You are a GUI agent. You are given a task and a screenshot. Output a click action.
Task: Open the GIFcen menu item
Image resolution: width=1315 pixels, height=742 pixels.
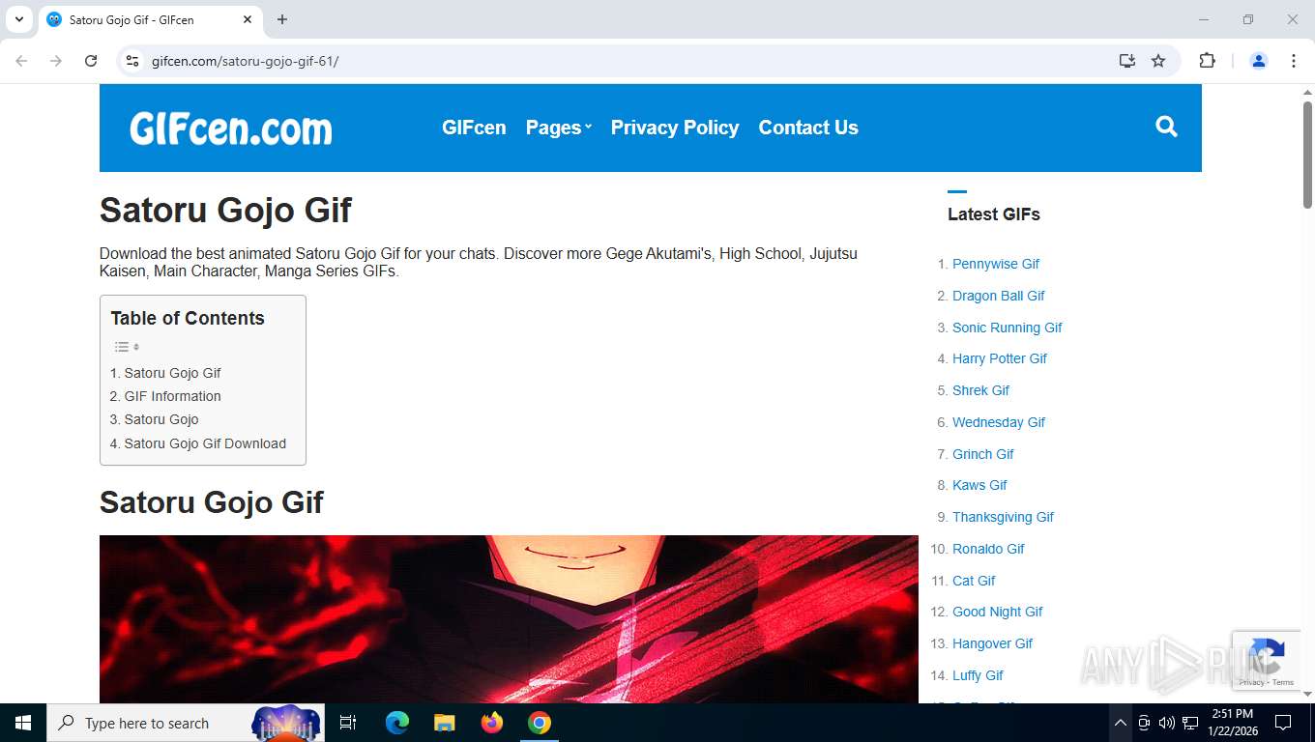pos(474,128)
